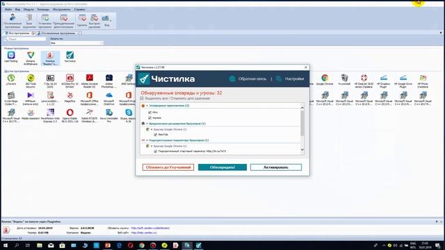
Task: Select ACDSee Pro 10 icon
Action: tap(70, 81)
